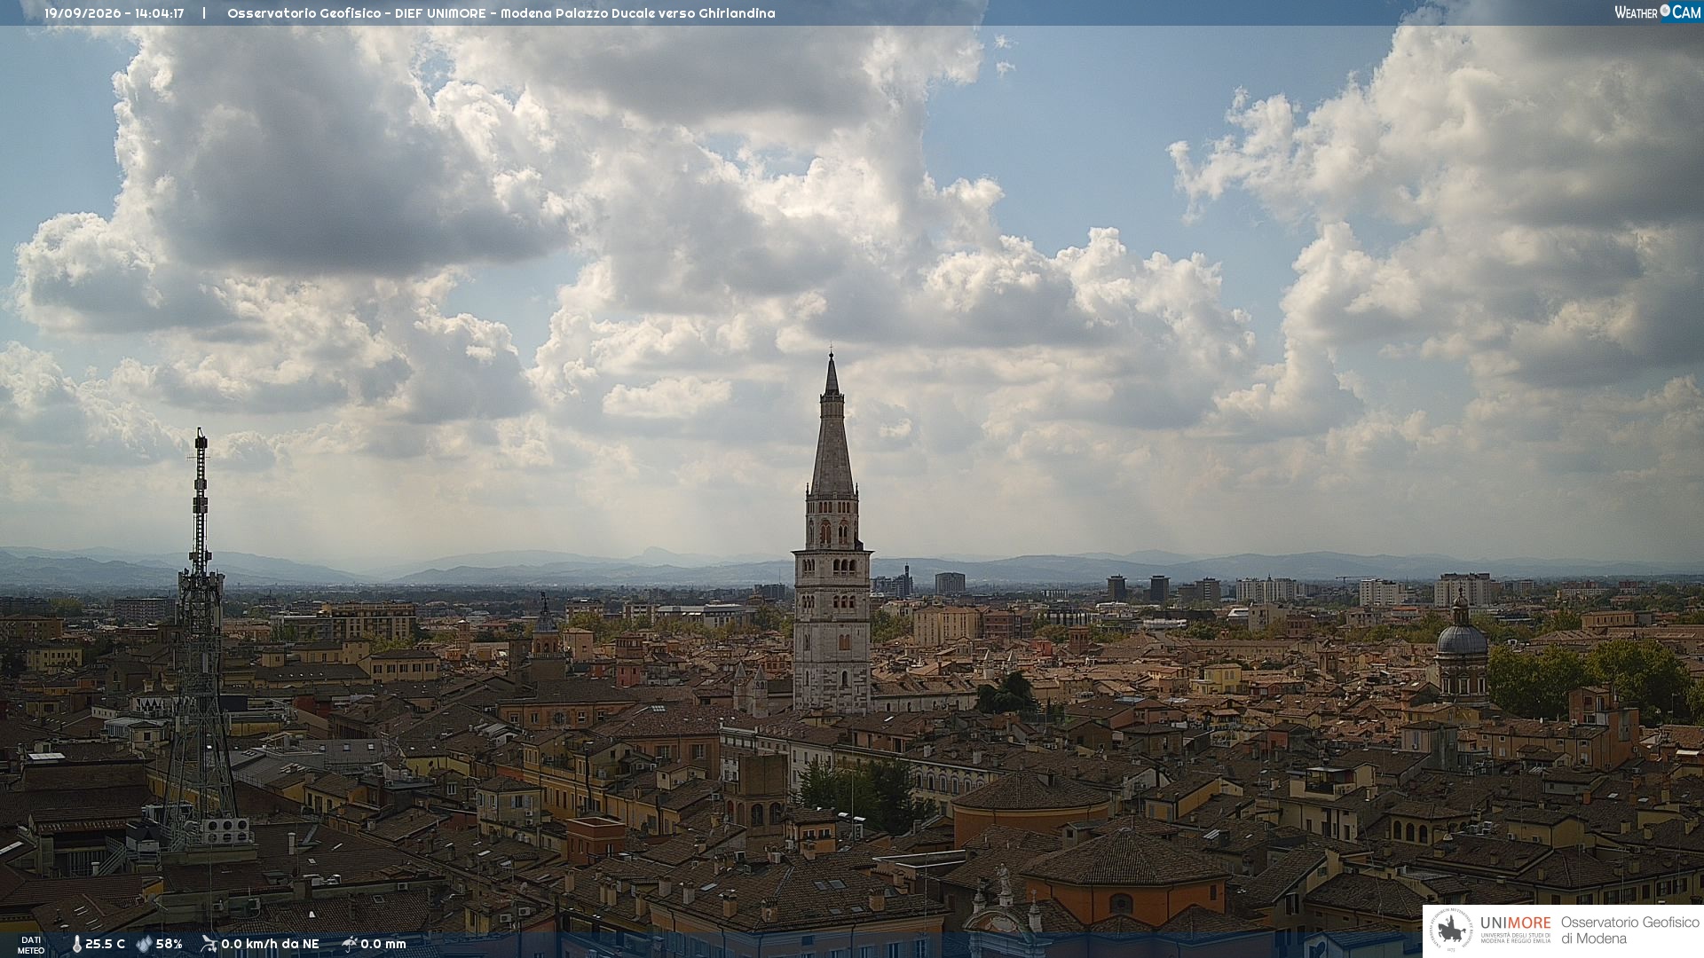Click the thermometer temperature icon
Image resolution: width=1704 pixels, height=958 pixels.
[x=76, y=944]
